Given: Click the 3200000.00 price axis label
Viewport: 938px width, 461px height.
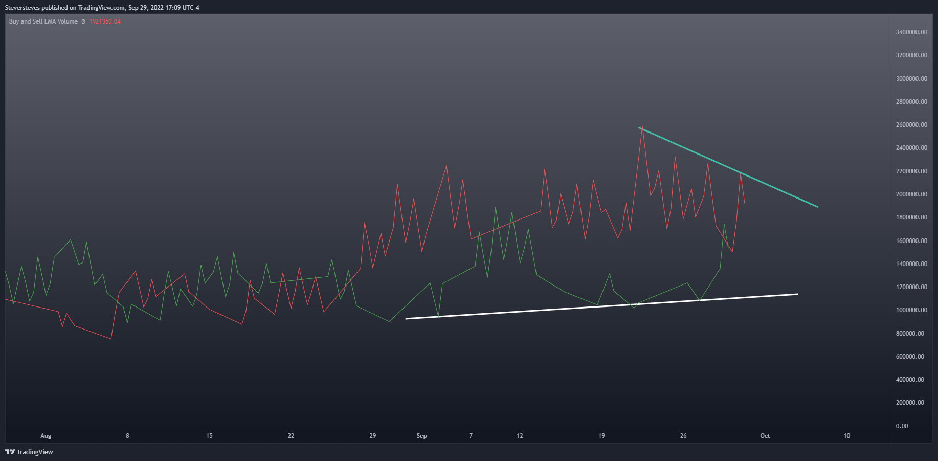Looking at the screenshot, I should [911, 55].
